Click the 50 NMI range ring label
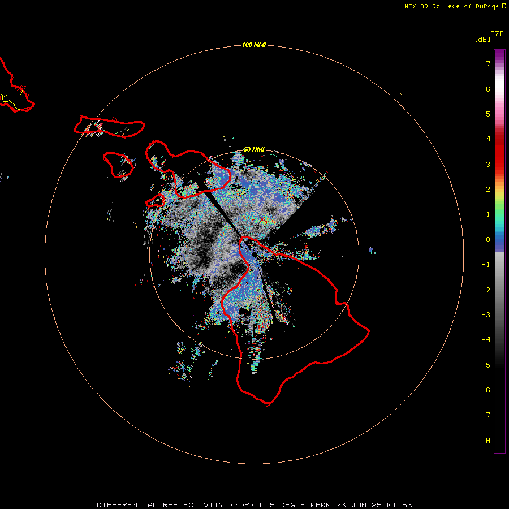The image size is (509, 509). 254,150
